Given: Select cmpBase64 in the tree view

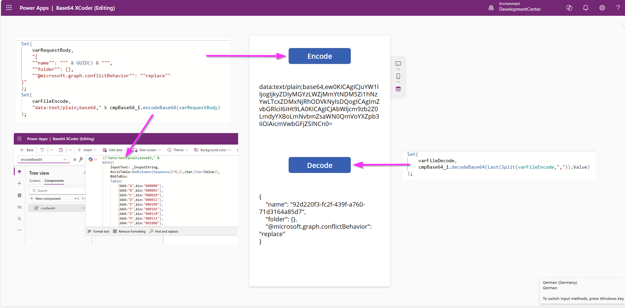Looking at the screenshot, I should (x=48, y=208).
